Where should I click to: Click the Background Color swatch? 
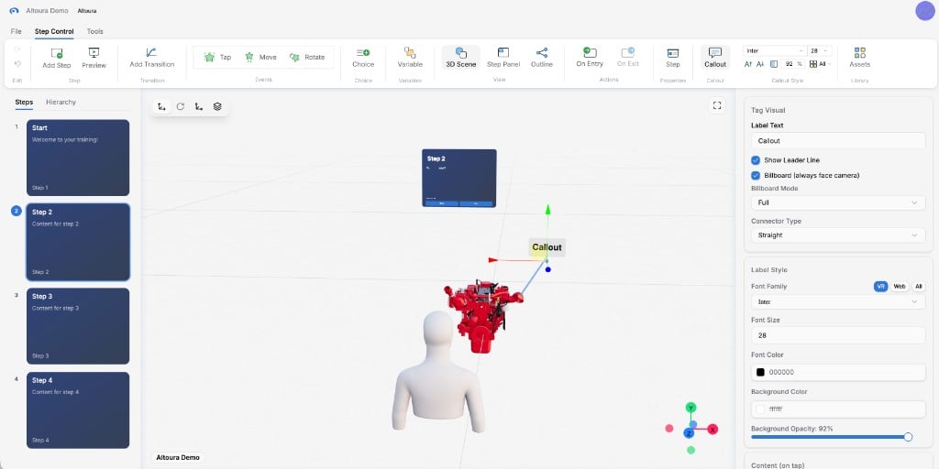coord(760,409)
